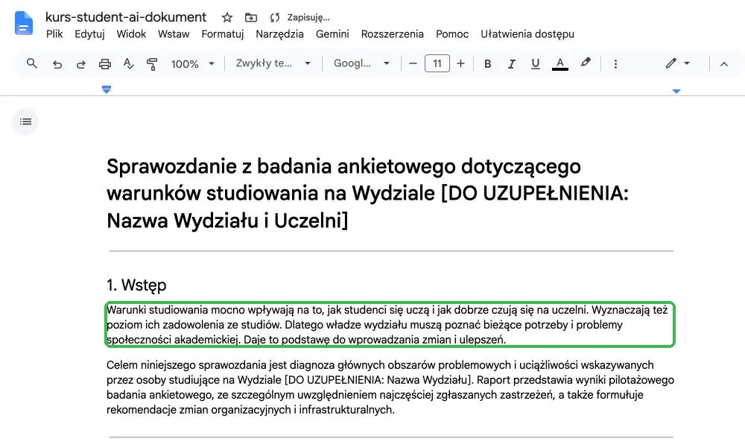Click the title line 'Nazwa Wydziału i Uczelni]'

tap(227, 221)
